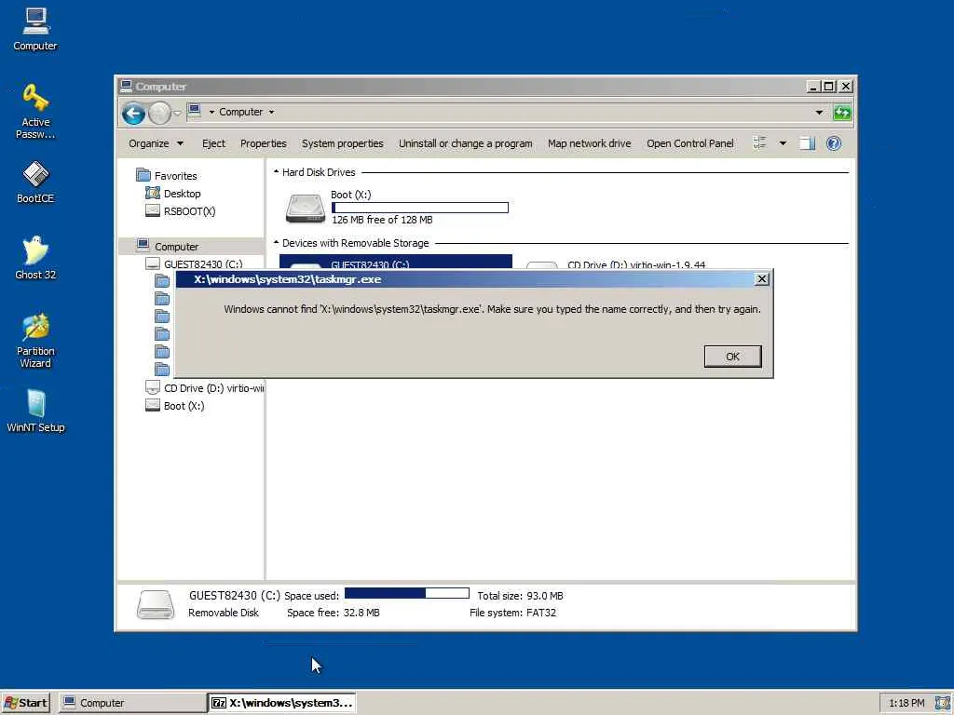Click the Start button
954x715 pixels.
pos(25,703)
